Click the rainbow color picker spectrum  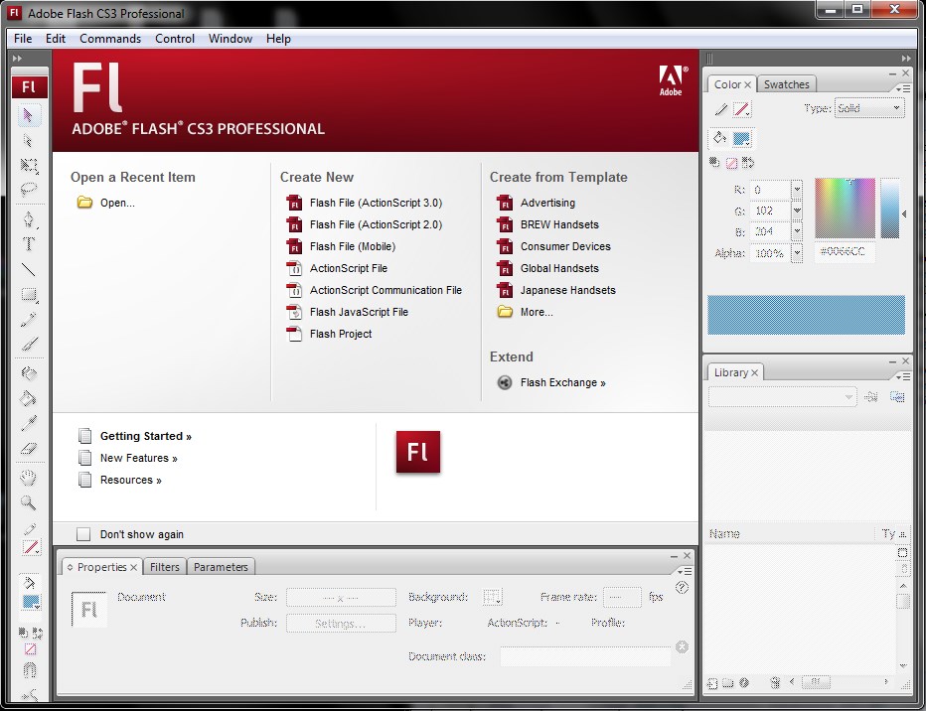(845, 208)
